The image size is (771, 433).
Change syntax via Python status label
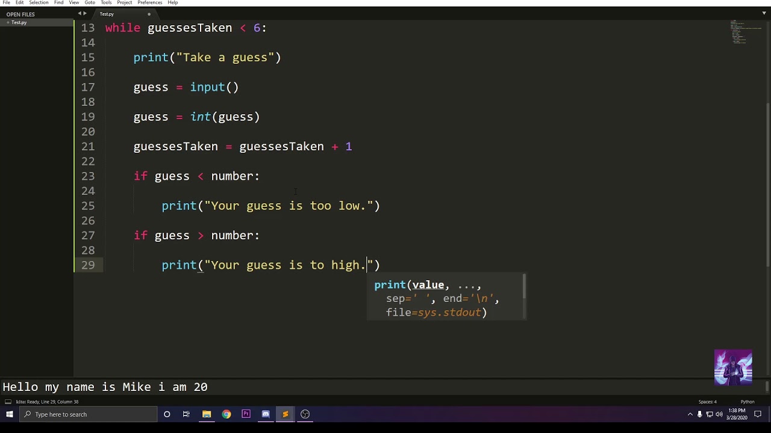[748, 402]
